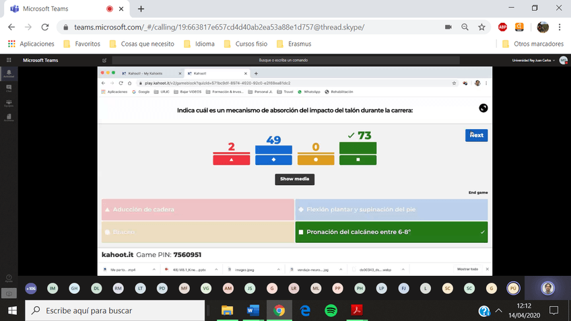Open Spotify from the taskbar

[331, 310]
